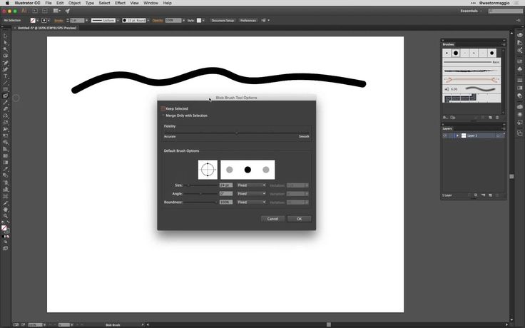The width and height of the screenshot is (525, 328).
Task: Click the Size value field showing 24 pt
Action: 226,185
